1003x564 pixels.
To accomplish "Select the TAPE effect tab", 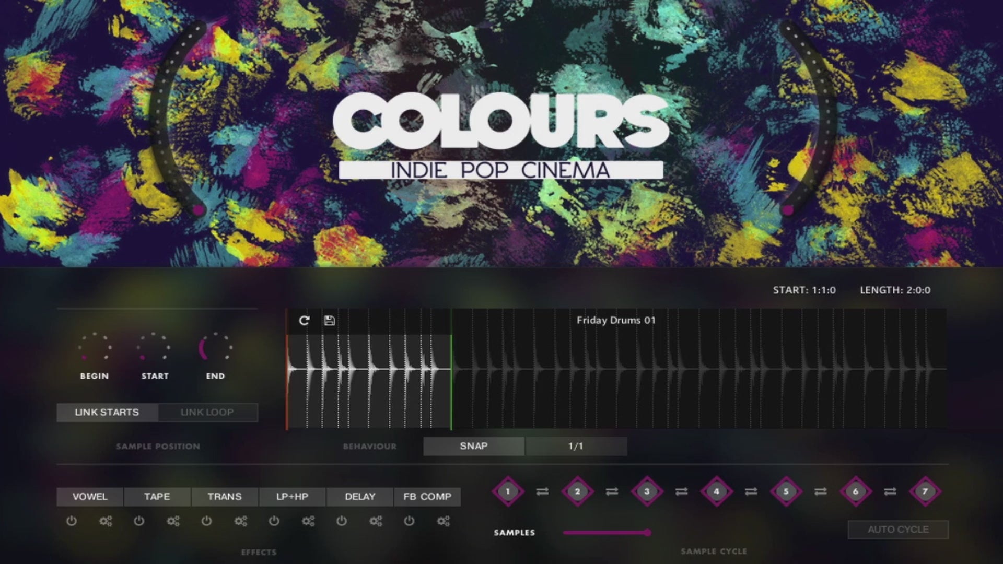I will [157, 497].
